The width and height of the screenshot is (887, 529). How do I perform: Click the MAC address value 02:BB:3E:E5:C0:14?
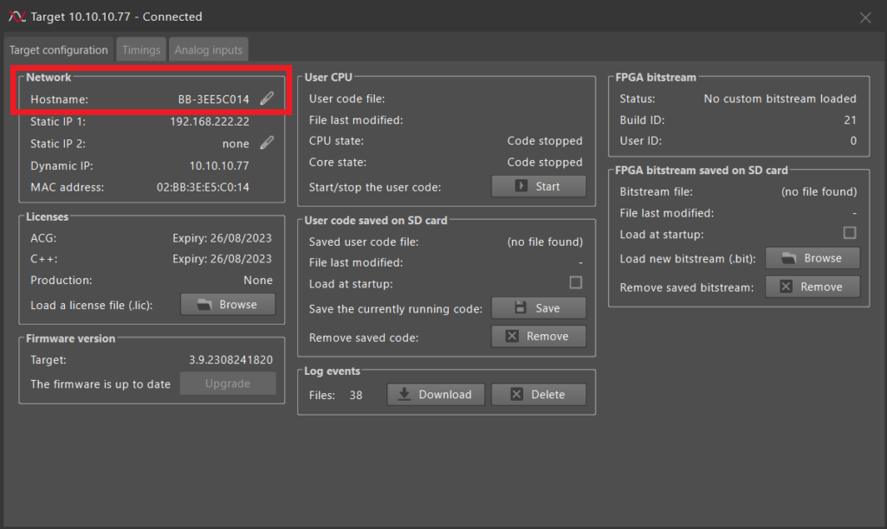pyautogui.click(x=203, y=187)
